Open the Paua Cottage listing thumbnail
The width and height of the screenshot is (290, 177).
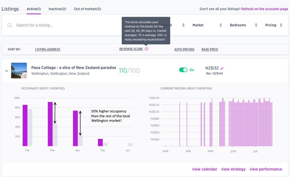tap(19, 71)
